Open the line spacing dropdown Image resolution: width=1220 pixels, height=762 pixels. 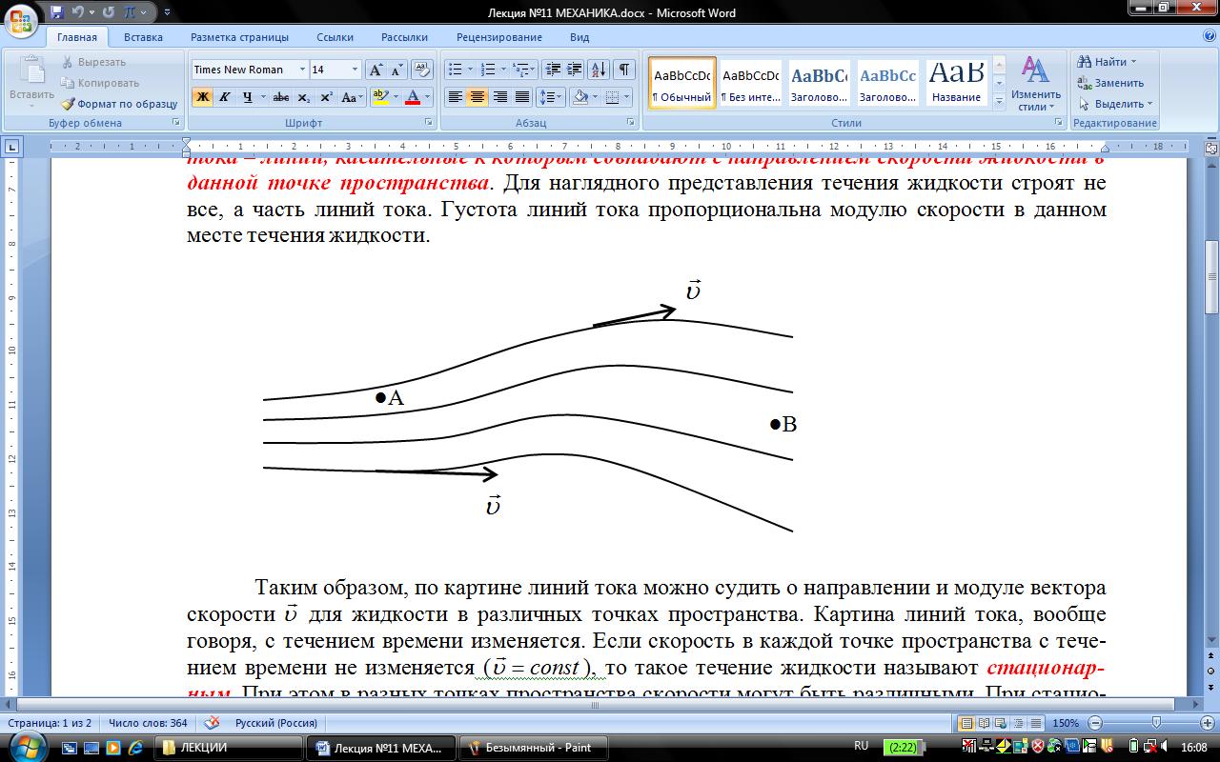click(551, 97)
